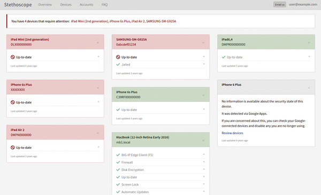Click 'Last updated 4 years ago' in iPad Mini card
The width and height of the screenshot is (321, 195).
pos(24,66)
